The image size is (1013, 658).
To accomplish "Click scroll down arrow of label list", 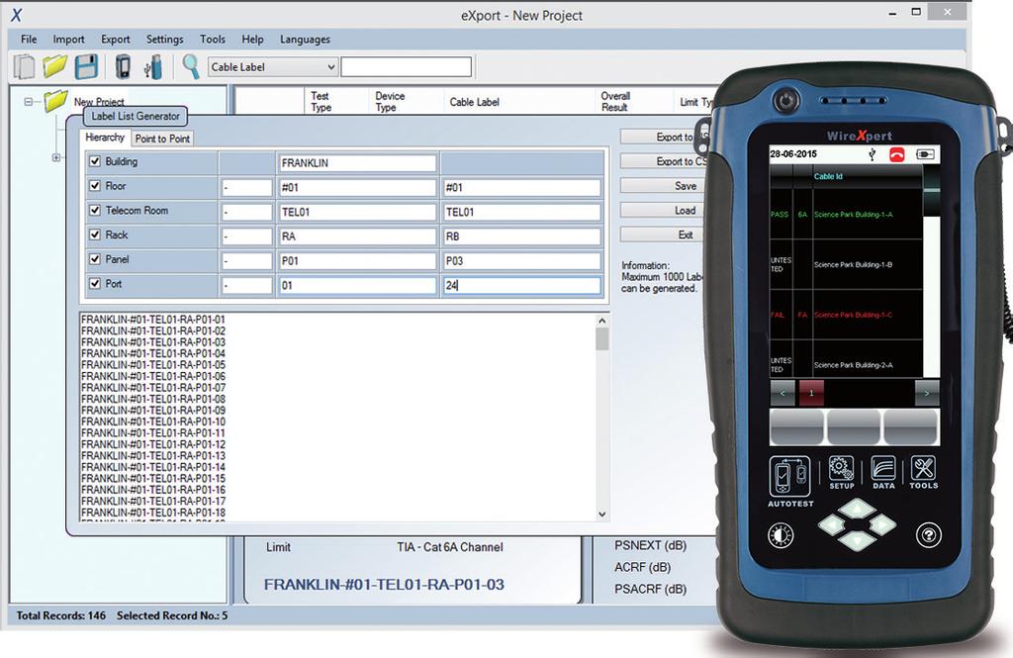I will tap(602, 515).
